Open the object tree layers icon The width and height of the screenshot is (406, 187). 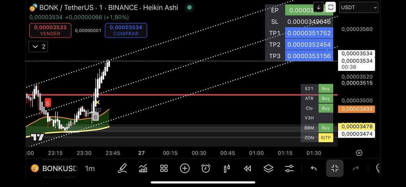click(268, 168)
